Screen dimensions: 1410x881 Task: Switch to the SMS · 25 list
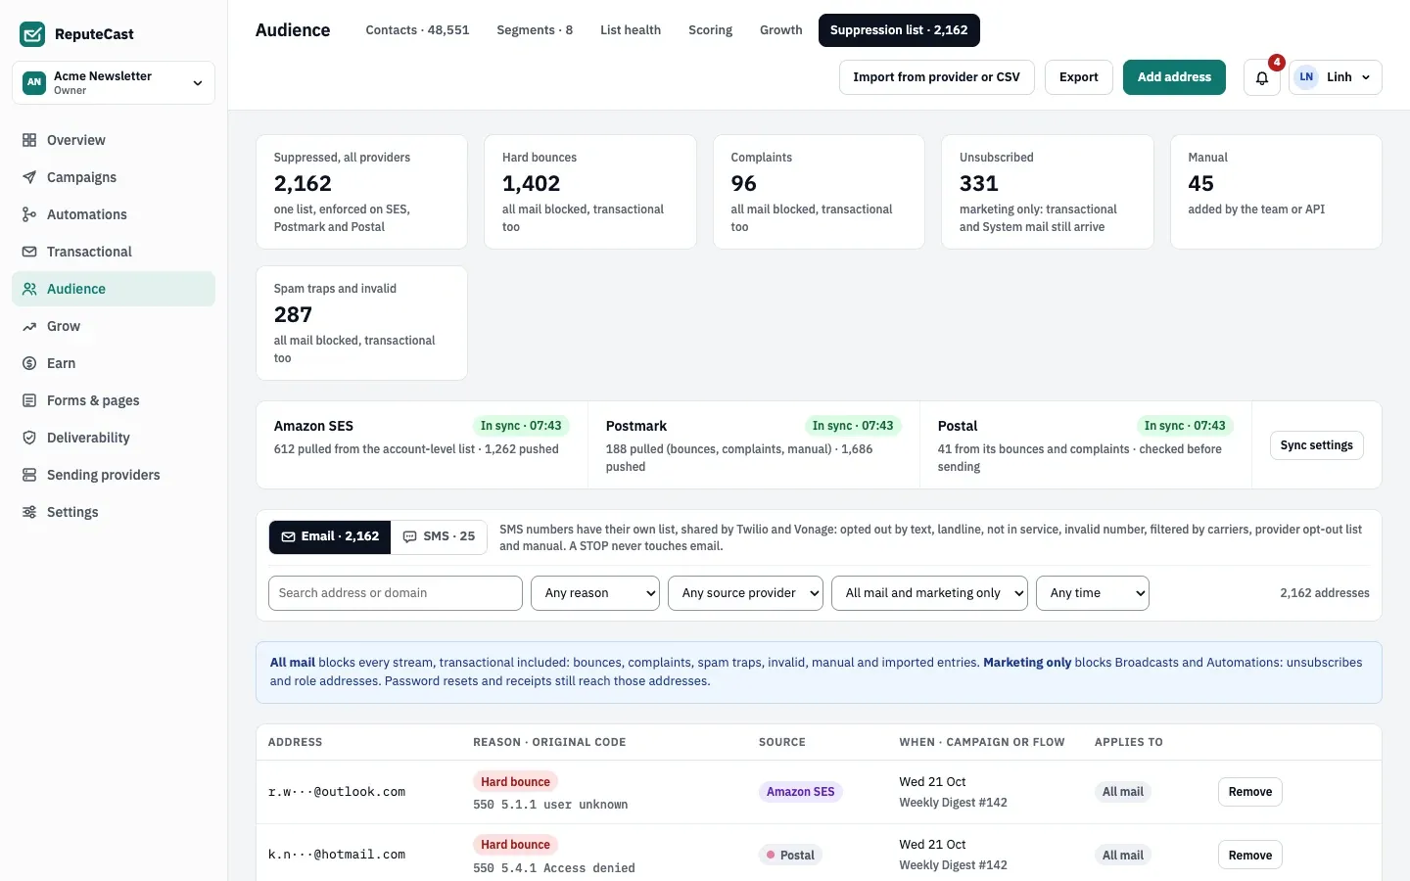[x=439, y=536]
